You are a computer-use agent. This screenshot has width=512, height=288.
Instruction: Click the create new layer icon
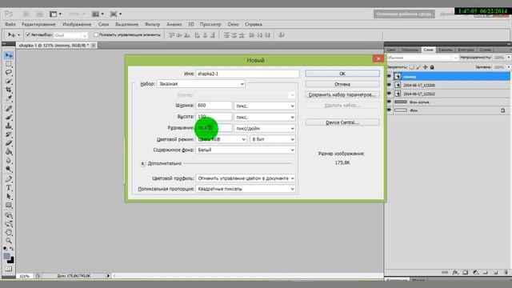tap(496, 272)
